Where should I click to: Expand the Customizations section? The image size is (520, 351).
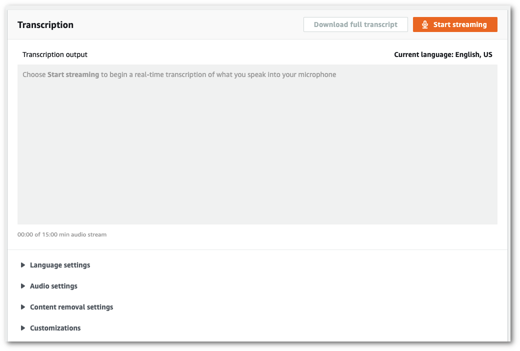tap(55, 328)
